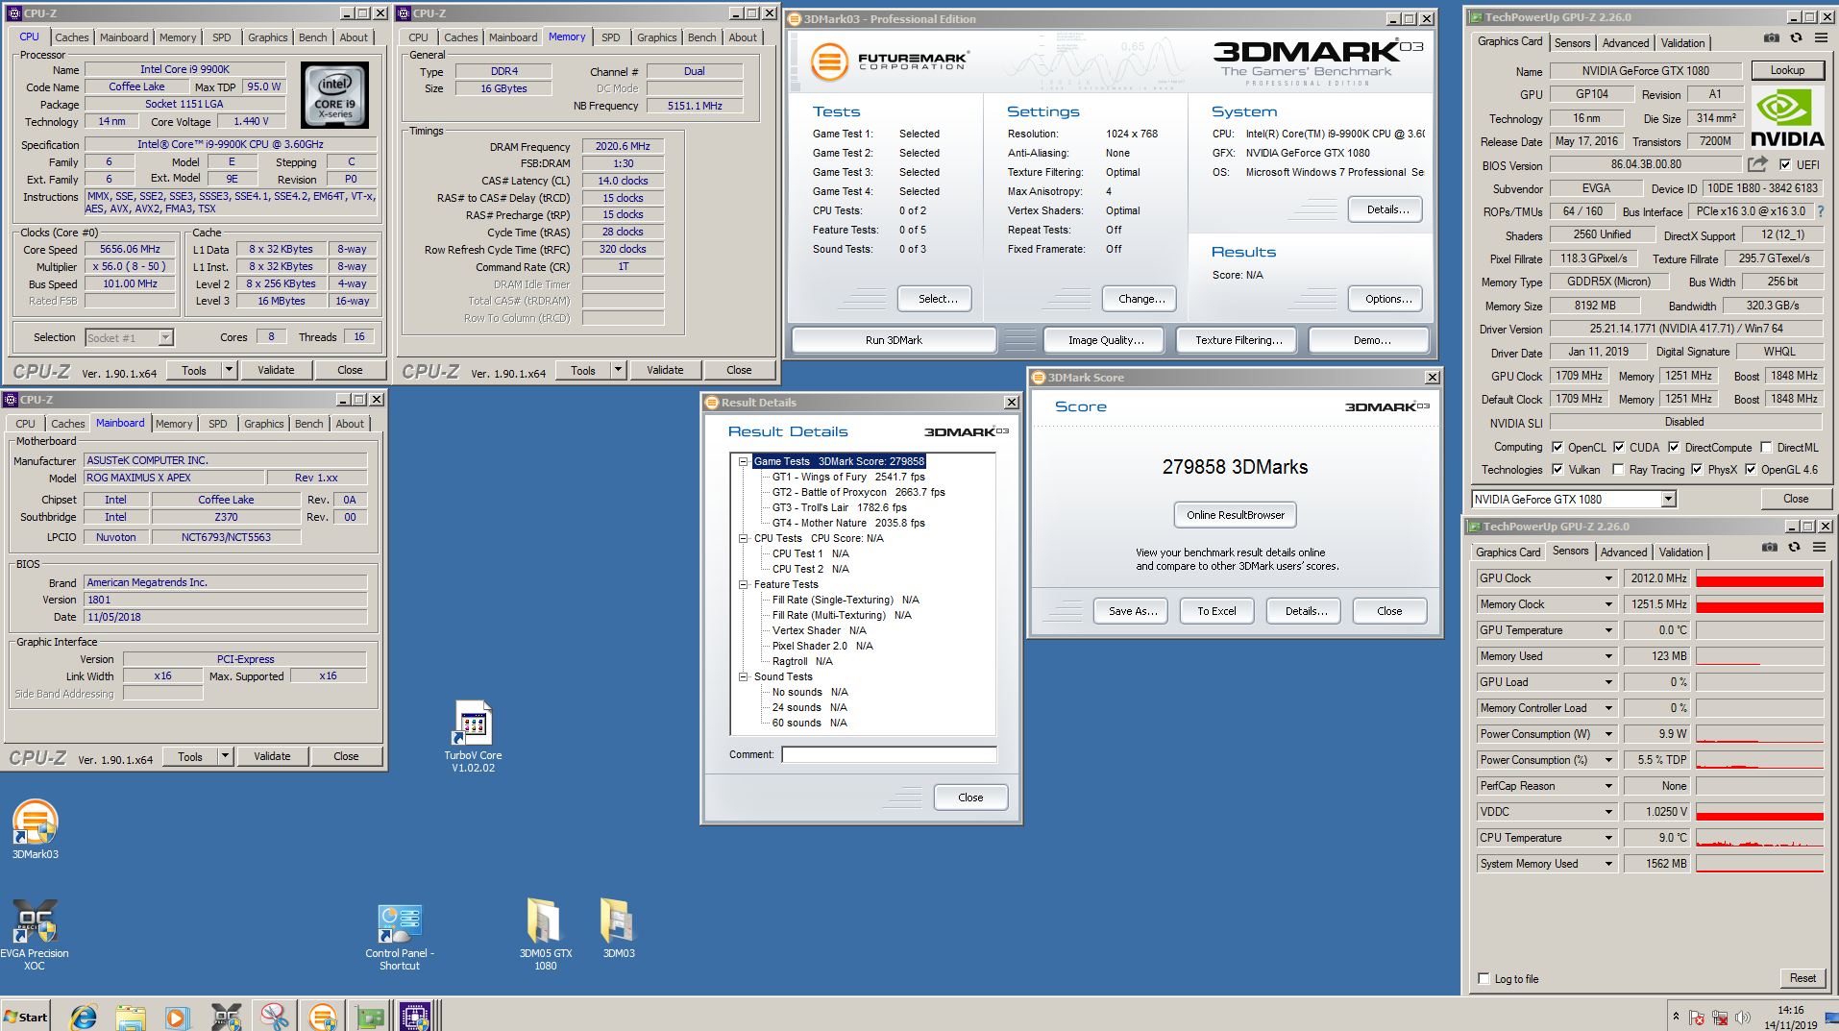Click the To Excel button
Image resolution: width=1839 pixels, height=1031 pixels.
click(x=1216, y=611)
